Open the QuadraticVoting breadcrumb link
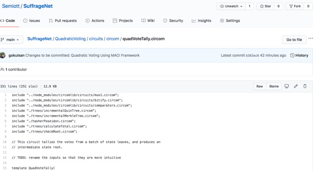This screenshot has width=313, height=171. point(70,39)
